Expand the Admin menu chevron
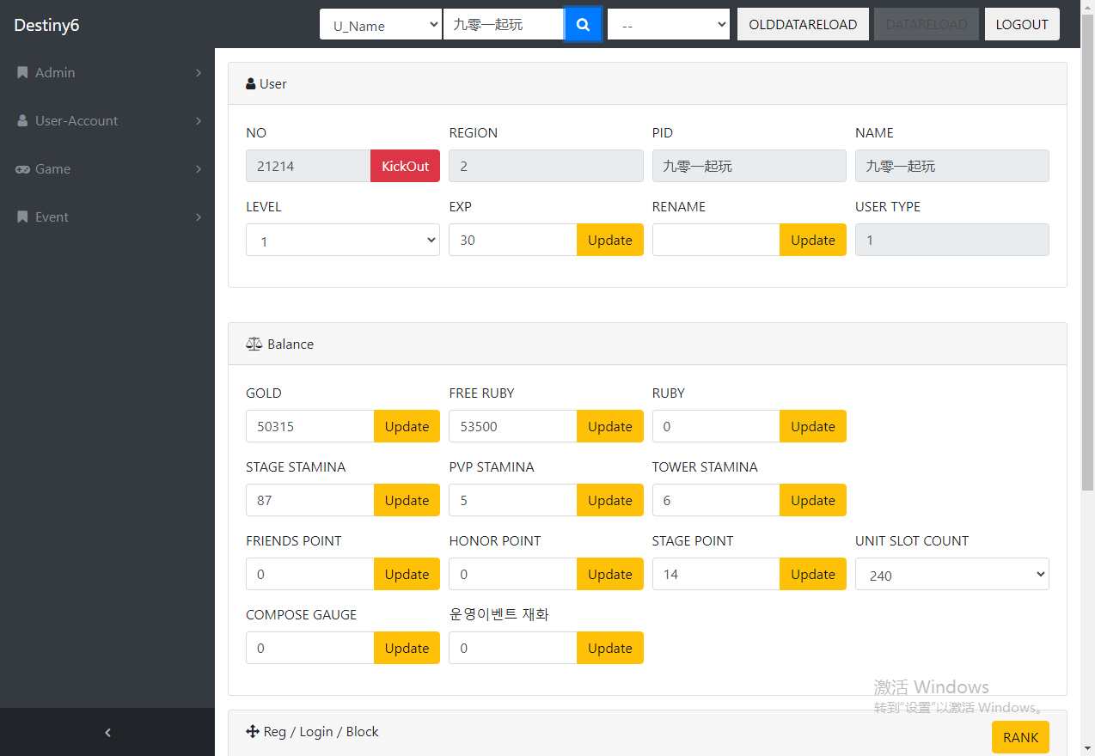Image resolution: width=1095 pixels, height=756 pixels. [199, 73]
